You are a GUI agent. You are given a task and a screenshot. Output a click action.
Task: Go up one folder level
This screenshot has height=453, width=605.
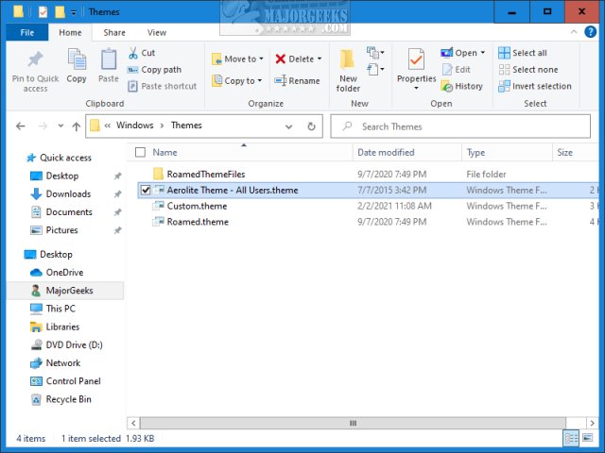coord(76,126)
